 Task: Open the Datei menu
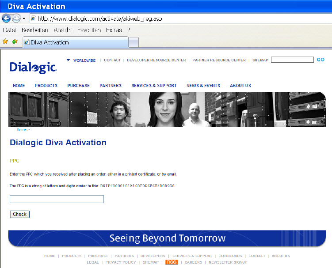[10, 30]
